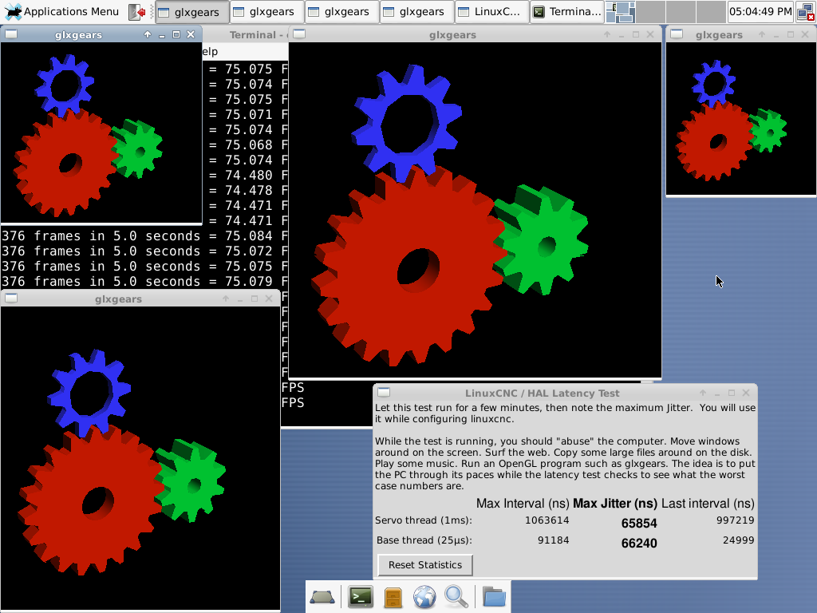This screenshot has width=817, height=613.
Task: Click the Show Desktop icon in the dock
Action: pos(322,597)
